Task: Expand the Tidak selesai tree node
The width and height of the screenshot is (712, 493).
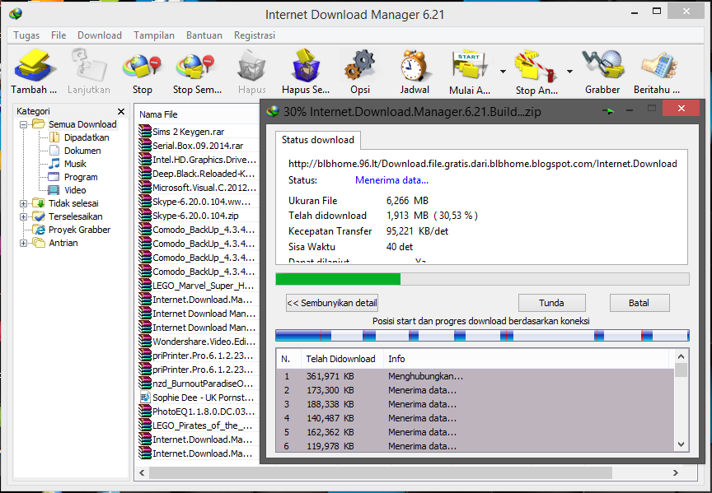Action: 23,203
